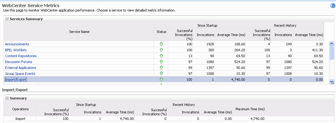
Task: Click the Announcements status up arrow
Action: tap(161, 44)
